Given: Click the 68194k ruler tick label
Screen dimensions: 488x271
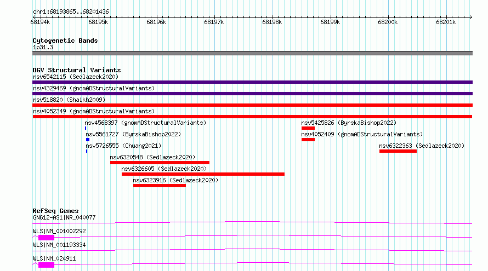Looking at the screenshot, I should coord(40,22).
